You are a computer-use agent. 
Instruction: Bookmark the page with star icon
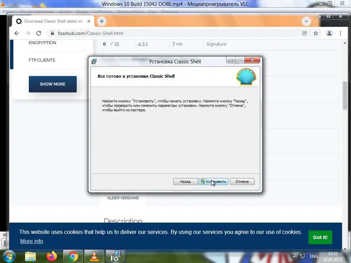point(316,33)
